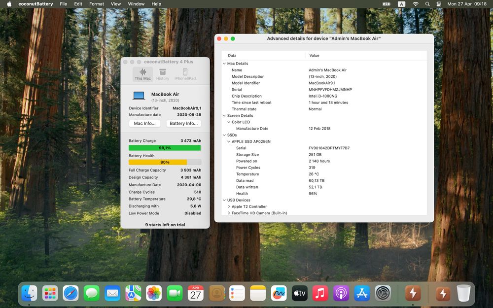Open System Settings from the dock

(x=383, y=293)
